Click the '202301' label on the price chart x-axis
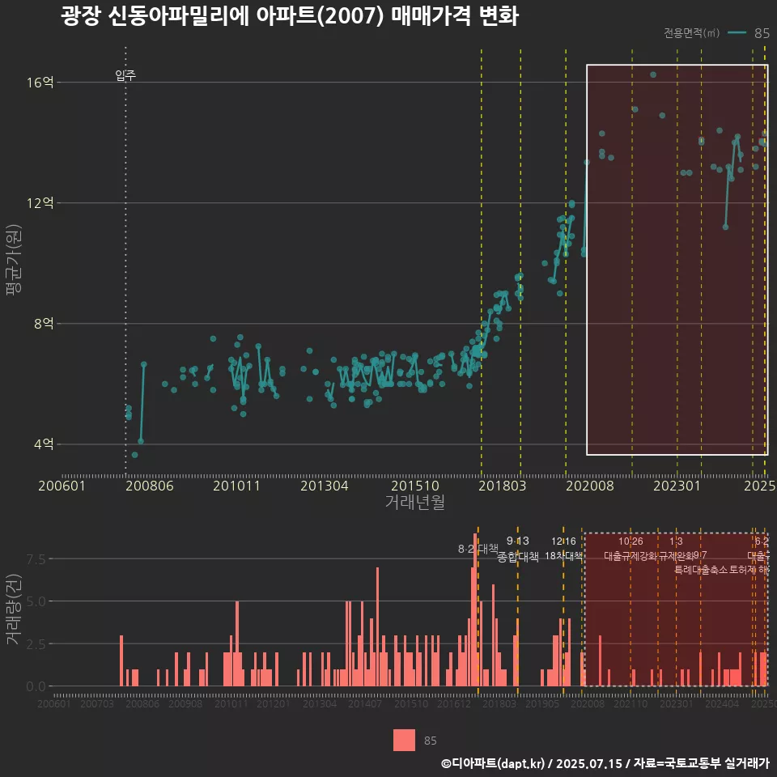The height and width of the screenshot is (777, 777). pos(677,486)
